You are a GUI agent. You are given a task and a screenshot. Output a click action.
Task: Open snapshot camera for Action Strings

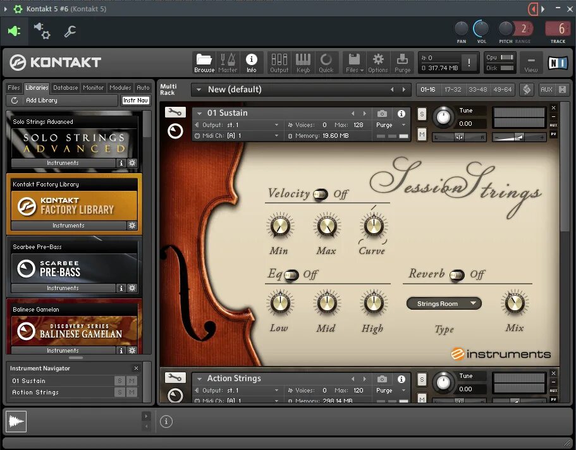tap(382, 379)
